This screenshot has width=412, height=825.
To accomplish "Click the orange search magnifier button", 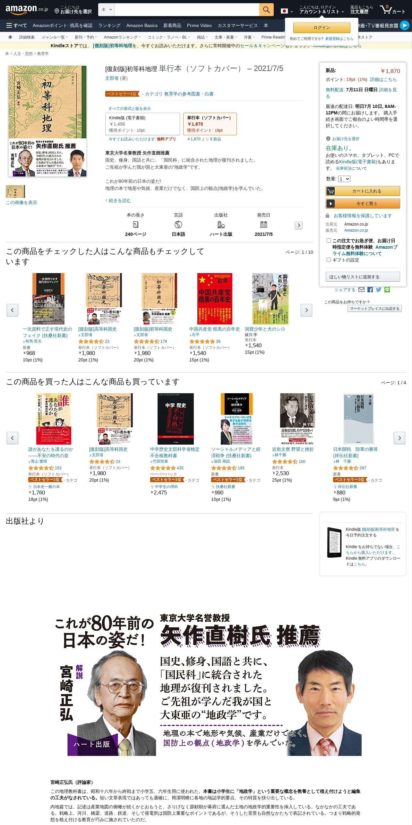I will tap(266, 10).
